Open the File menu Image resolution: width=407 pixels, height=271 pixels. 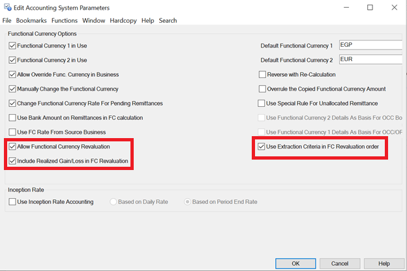click(7, 21)
